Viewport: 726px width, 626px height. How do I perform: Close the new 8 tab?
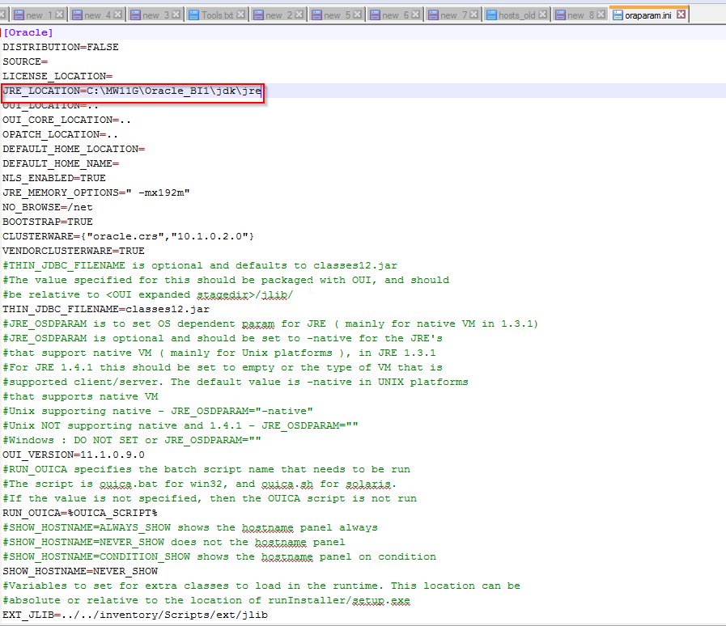pyautogui.click(x=601, y=15)
